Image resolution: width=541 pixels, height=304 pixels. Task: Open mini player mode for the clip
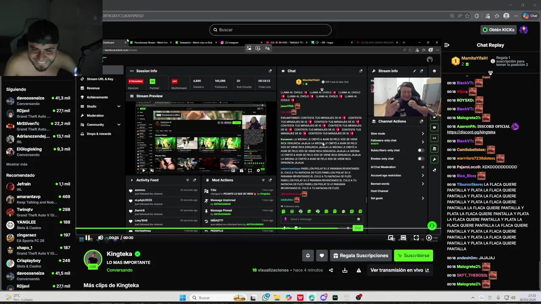391,238
